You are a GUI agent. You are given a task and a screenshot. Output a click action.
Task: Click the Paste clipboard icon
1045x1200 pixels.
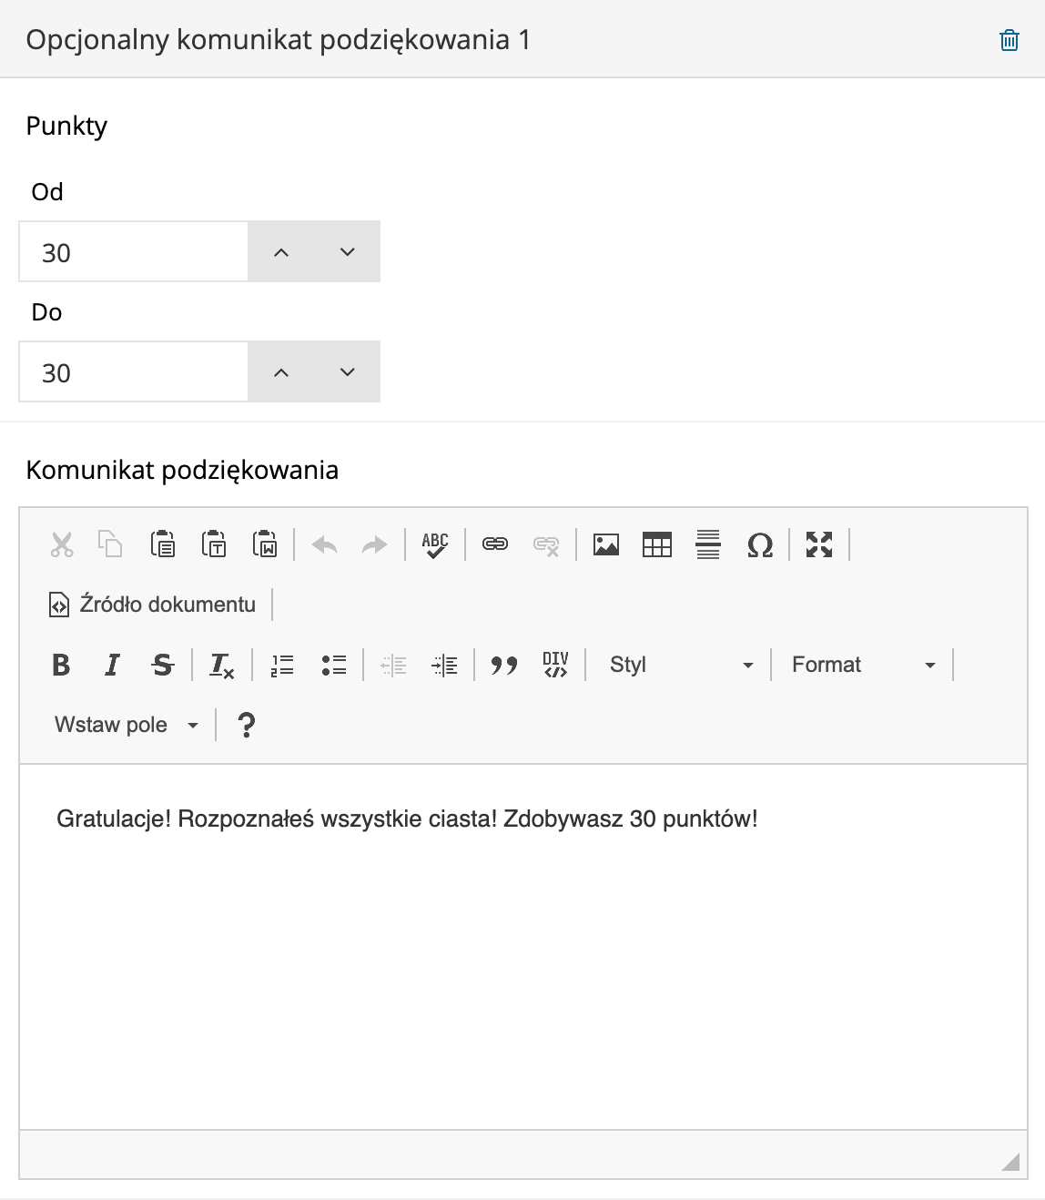(162, 544)
